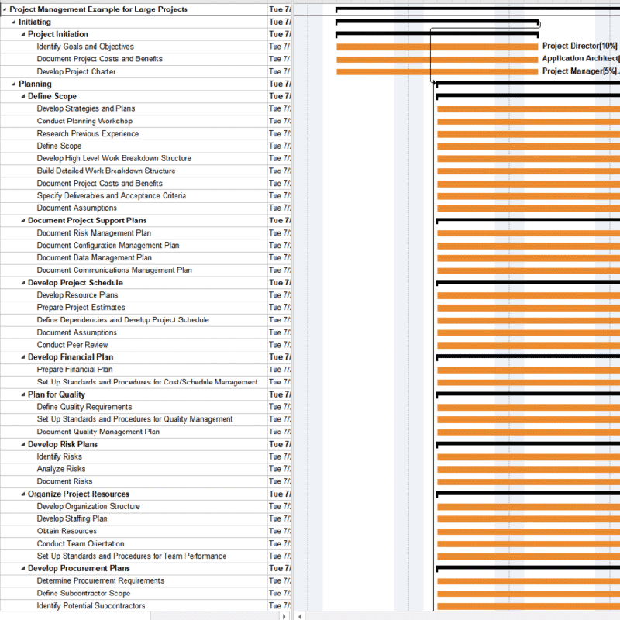Select Document Communications Management Plan task
The height and width of the screenshot is (620, 620).
pos(114,270)
